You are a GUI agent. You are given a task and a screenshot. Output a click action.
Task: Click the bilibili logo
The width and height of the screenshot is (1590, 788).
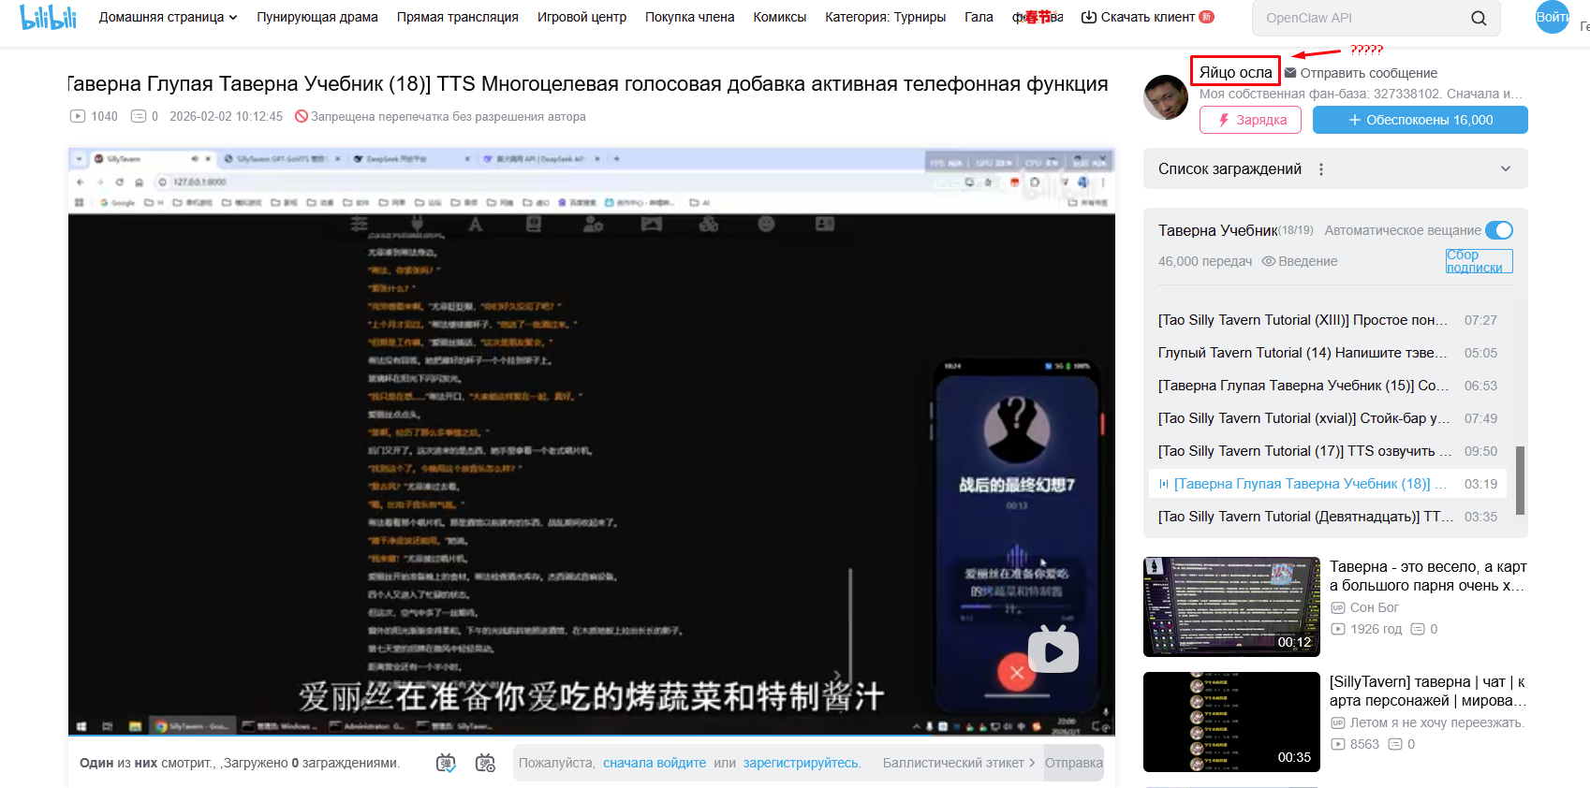(x=48, y=17)
